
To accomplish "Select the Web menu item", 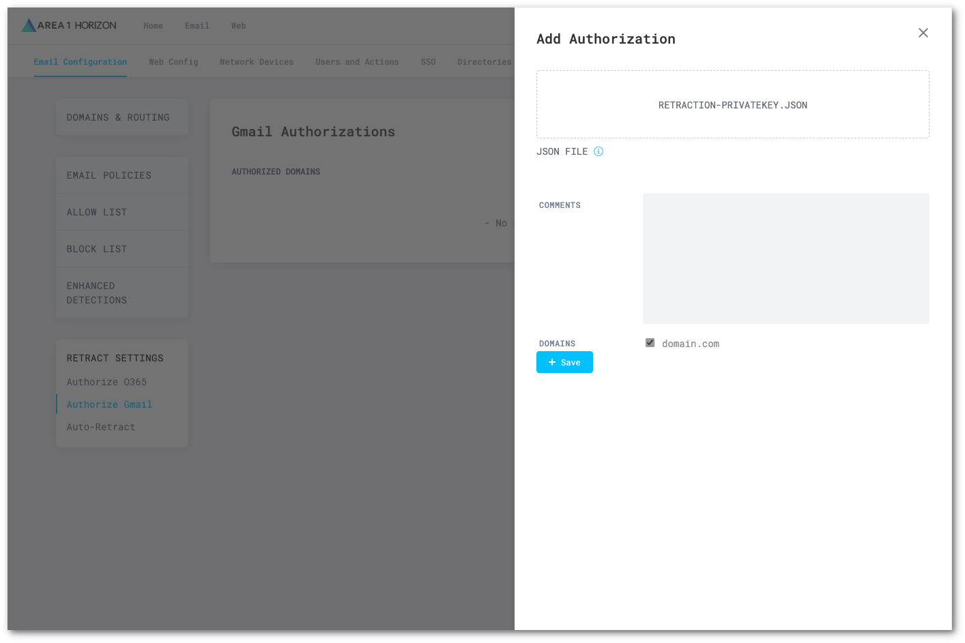I will pos(238,26).
